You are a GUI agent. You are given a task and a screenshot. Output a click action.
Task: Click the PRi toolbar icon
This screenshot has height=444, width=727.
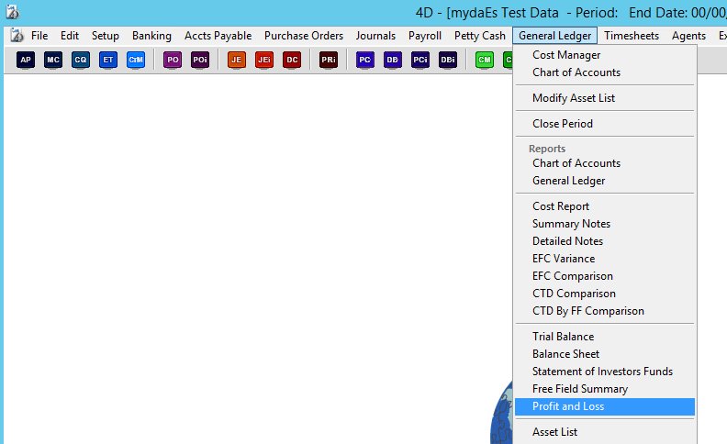click(329, 60)
